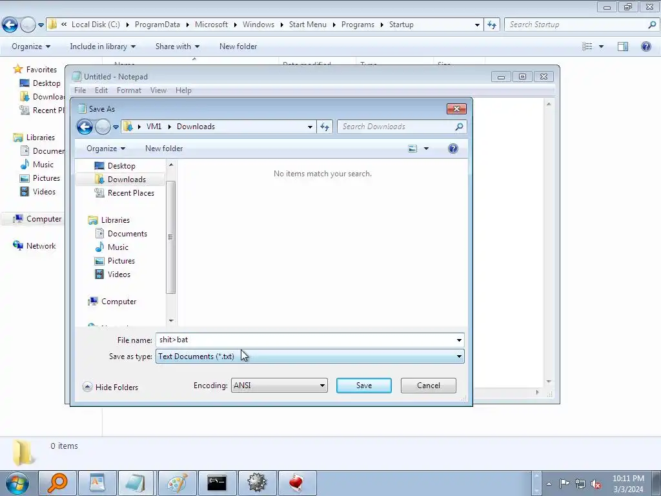Open view options arrow in Save As

(426, 149)
